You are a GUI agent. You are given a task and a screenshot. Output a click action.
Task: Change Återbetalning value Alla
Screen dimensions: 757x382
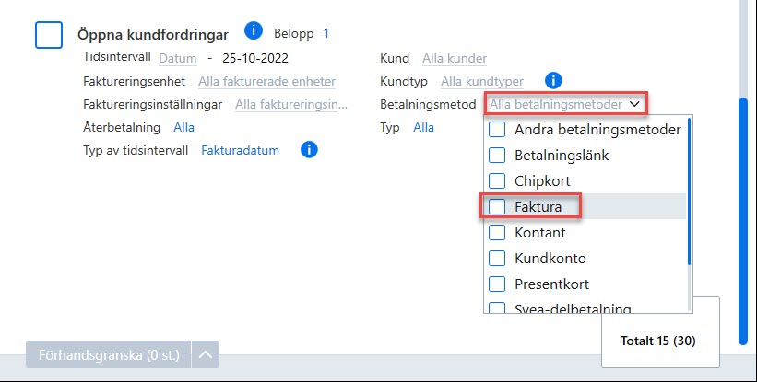point(183,128)
